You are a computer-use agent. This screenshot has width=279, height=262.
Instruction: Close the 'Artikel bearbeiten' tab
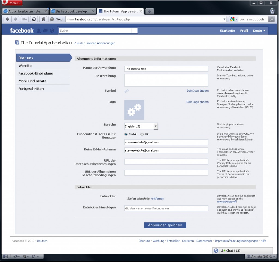[x=46, y=11]
